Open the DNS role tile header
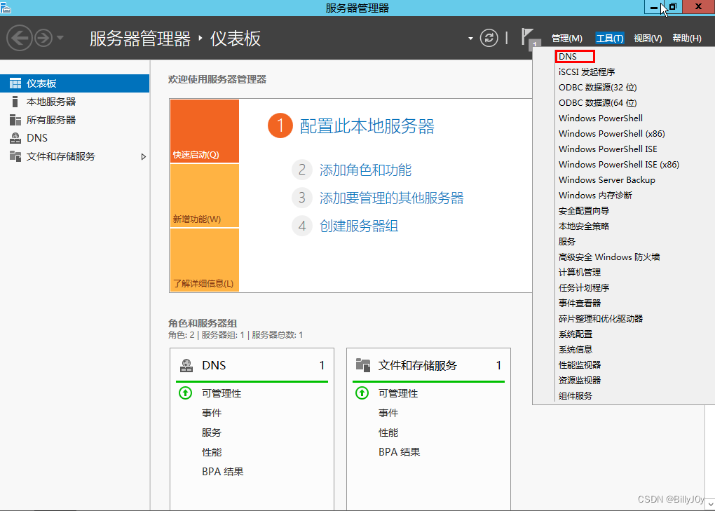Viewport: 715px width, 511px height. point(252,365)
